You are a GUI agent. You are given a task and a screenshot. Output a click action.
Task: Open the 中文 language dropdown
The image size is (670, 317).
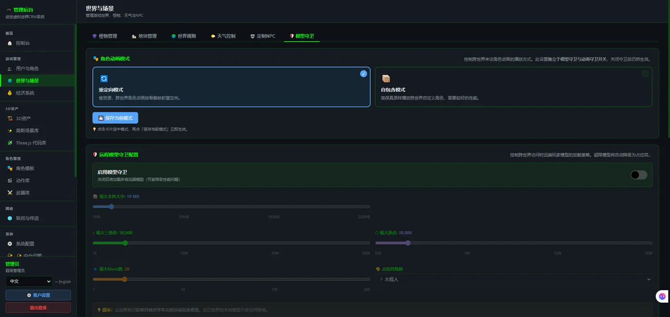tap(28, 282)
